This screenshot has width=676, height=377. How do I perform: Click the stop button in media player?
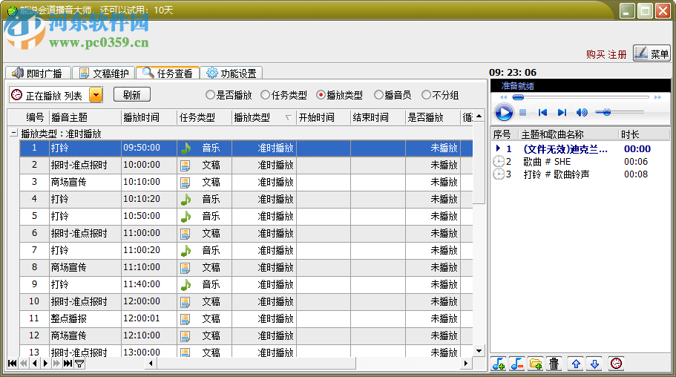522,112
